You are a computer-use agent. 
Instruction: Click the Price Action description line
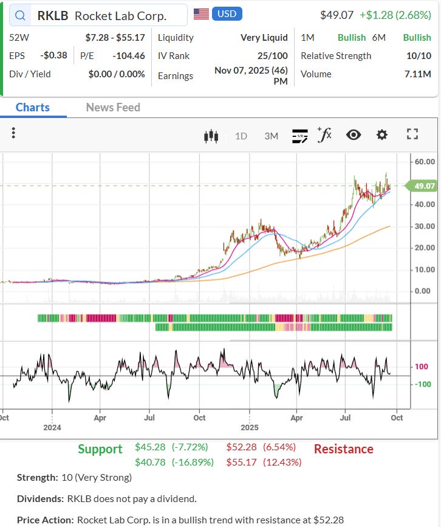pos(180,520)
